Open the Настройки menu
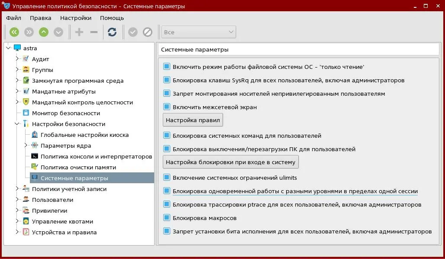Viewport: 445px width, 259px height. click(76, 18)
